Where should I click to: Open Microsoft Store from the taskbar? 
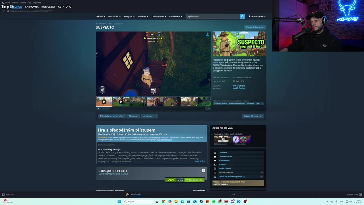point(189,202)
